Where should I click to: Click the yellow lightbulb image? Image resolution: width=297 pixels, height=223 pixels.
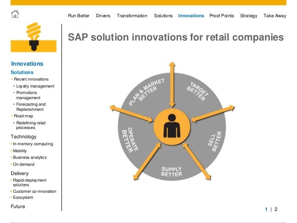[x=34, y=37]
